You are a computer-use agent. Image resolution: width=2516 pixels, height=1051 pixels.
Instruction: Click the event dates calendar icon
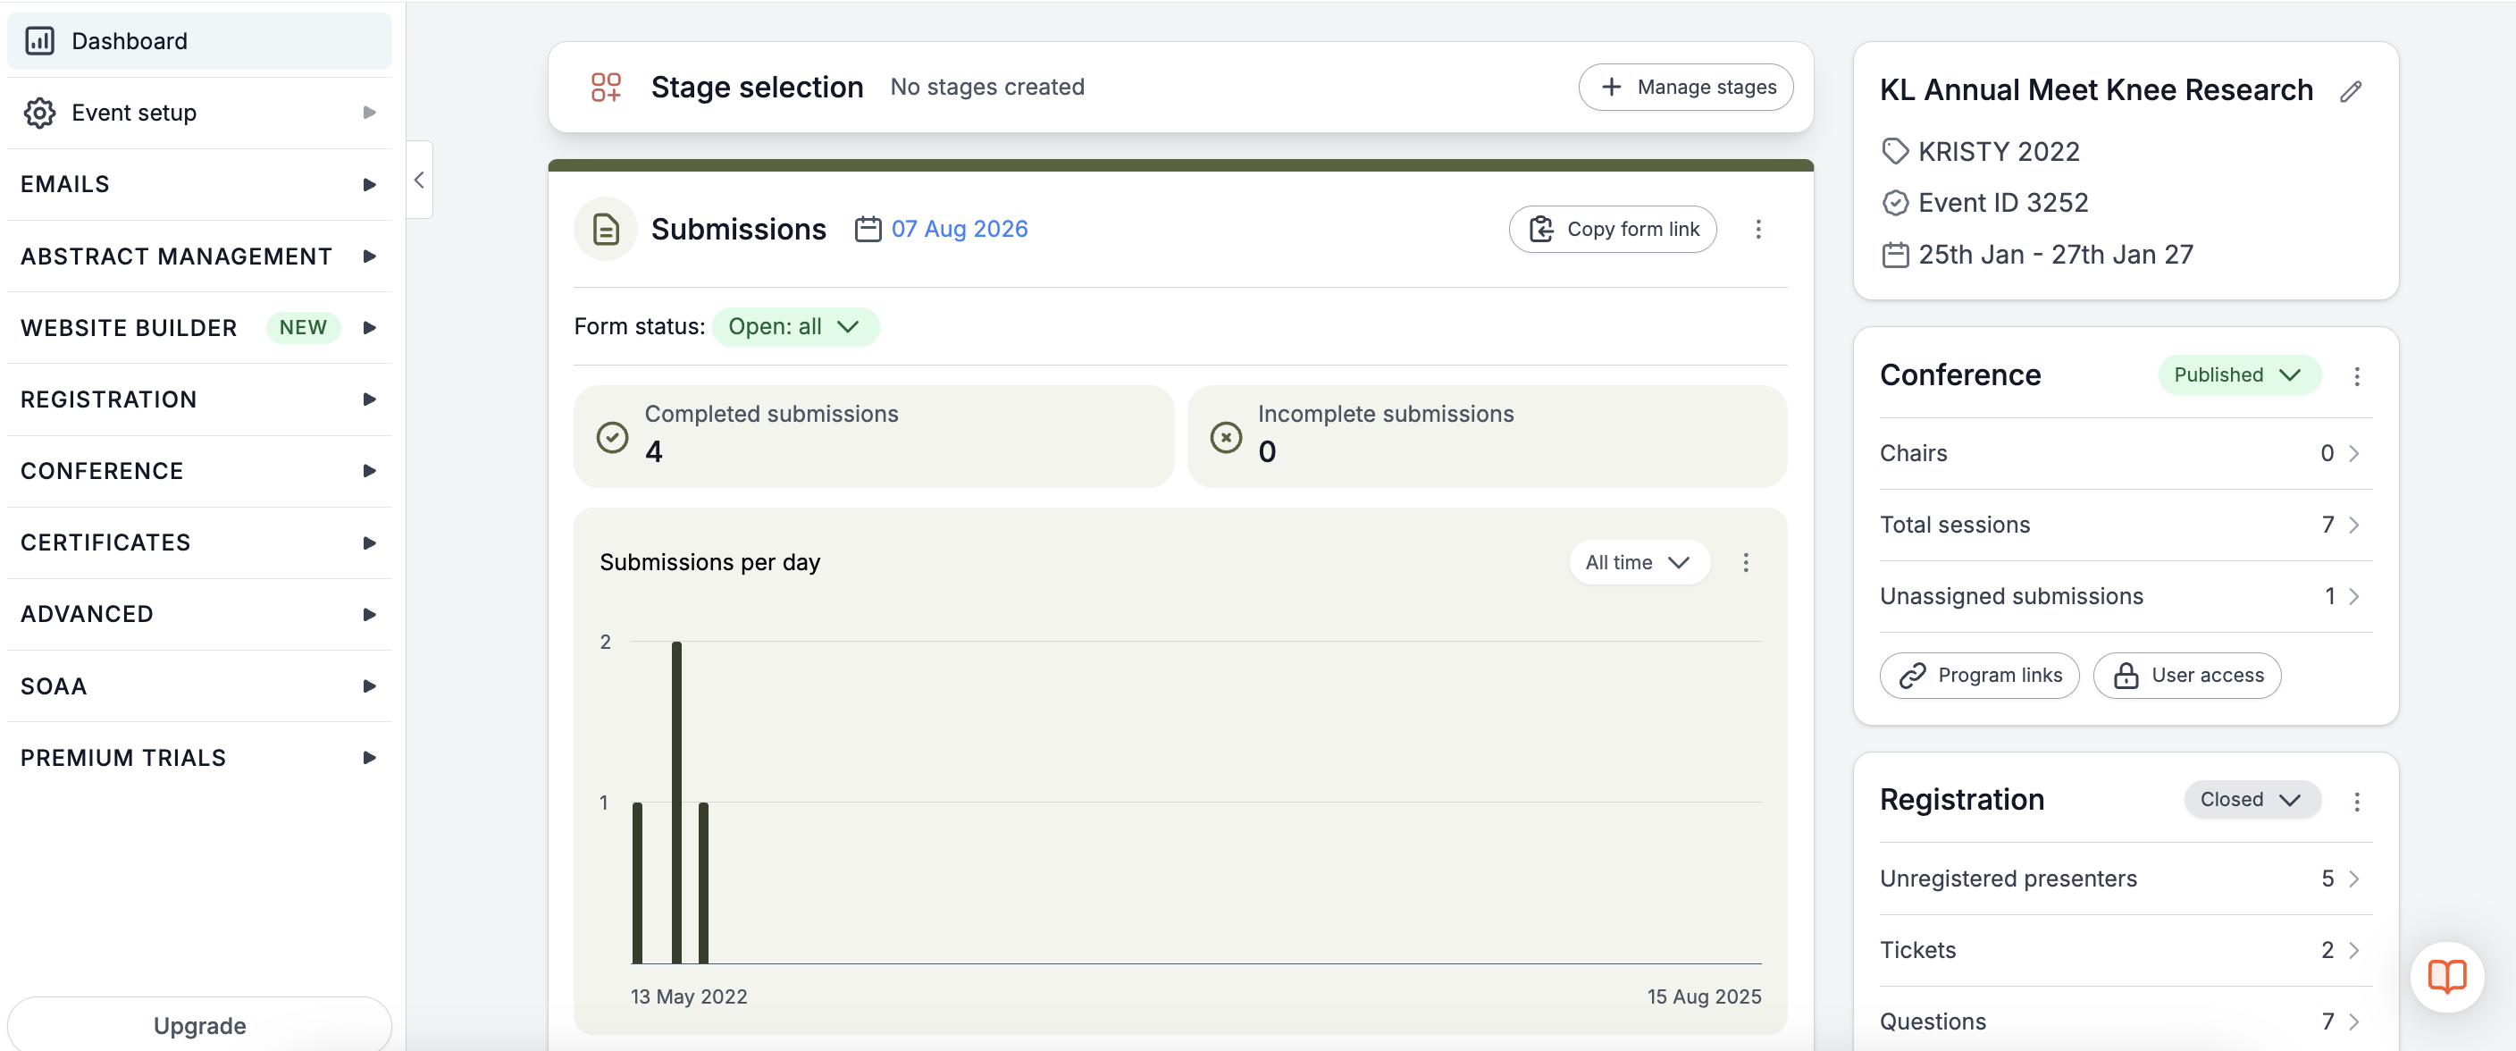tap(1895, 255)
